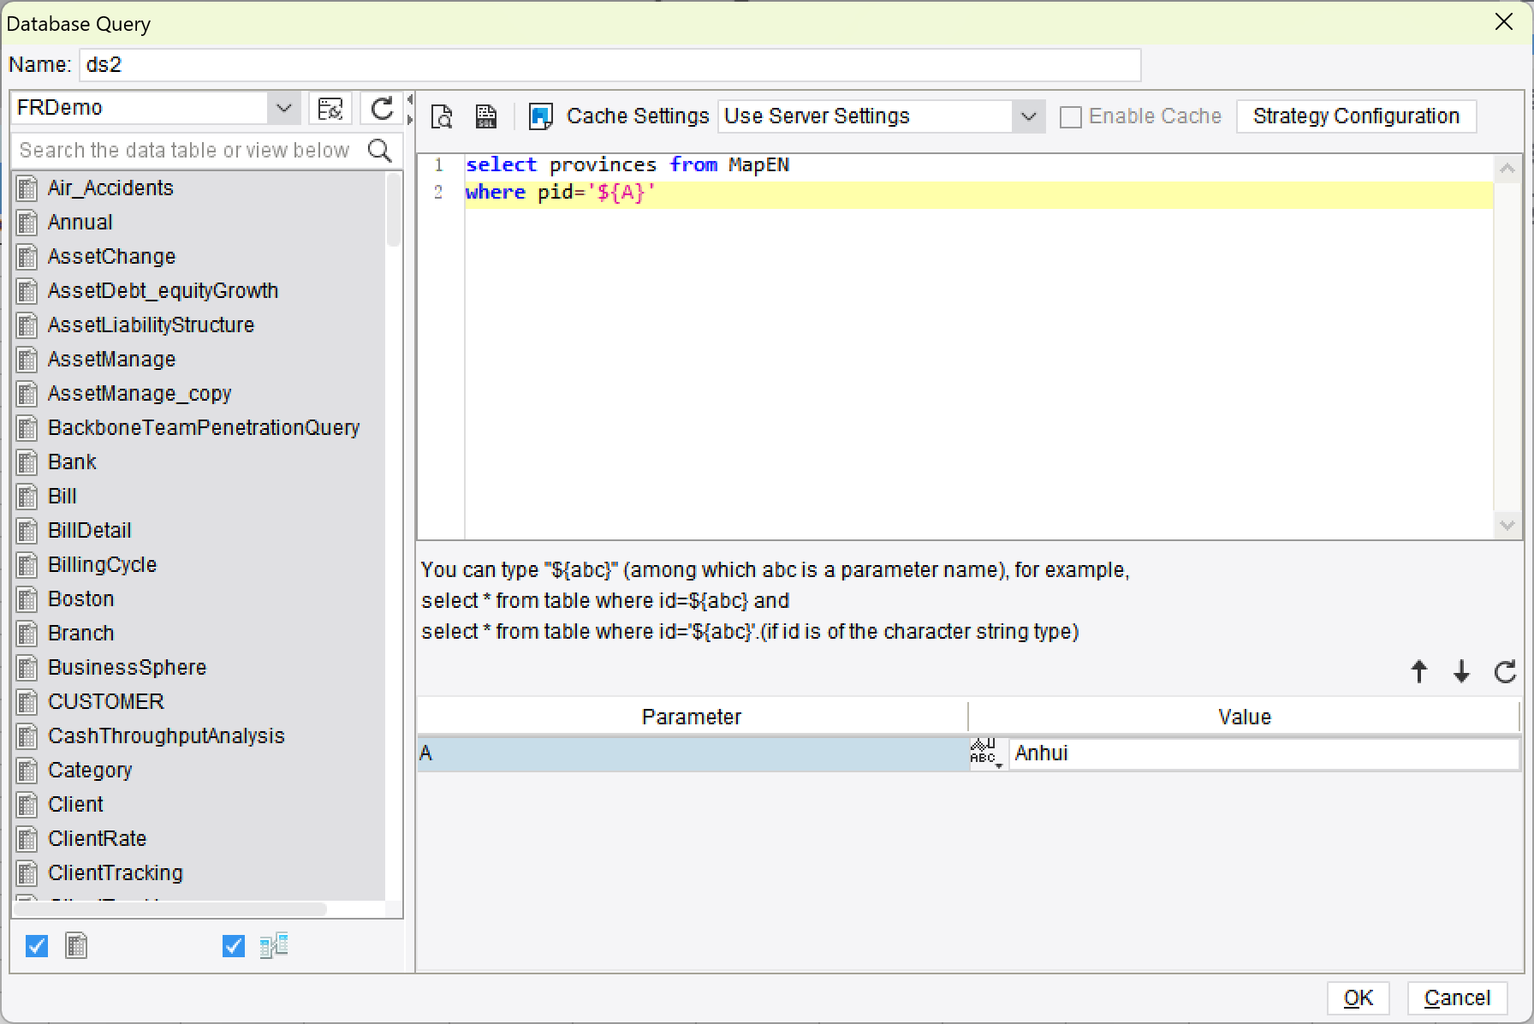Click the Cache Settings icon

(x=540, y=116)
